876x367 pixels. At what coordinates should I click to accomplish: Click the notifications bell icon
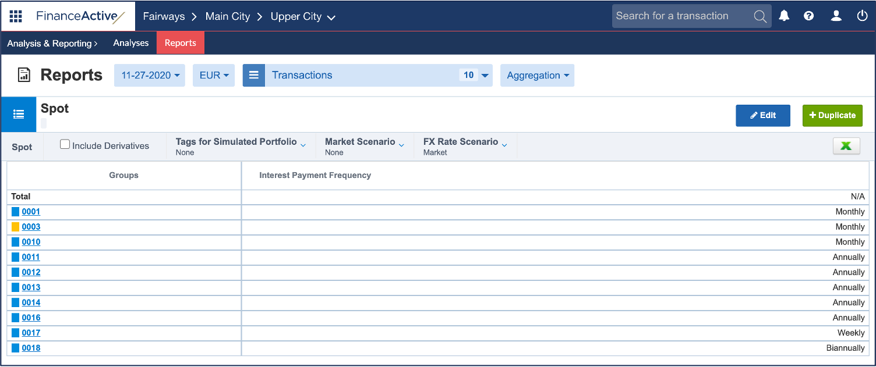(784, 16)
